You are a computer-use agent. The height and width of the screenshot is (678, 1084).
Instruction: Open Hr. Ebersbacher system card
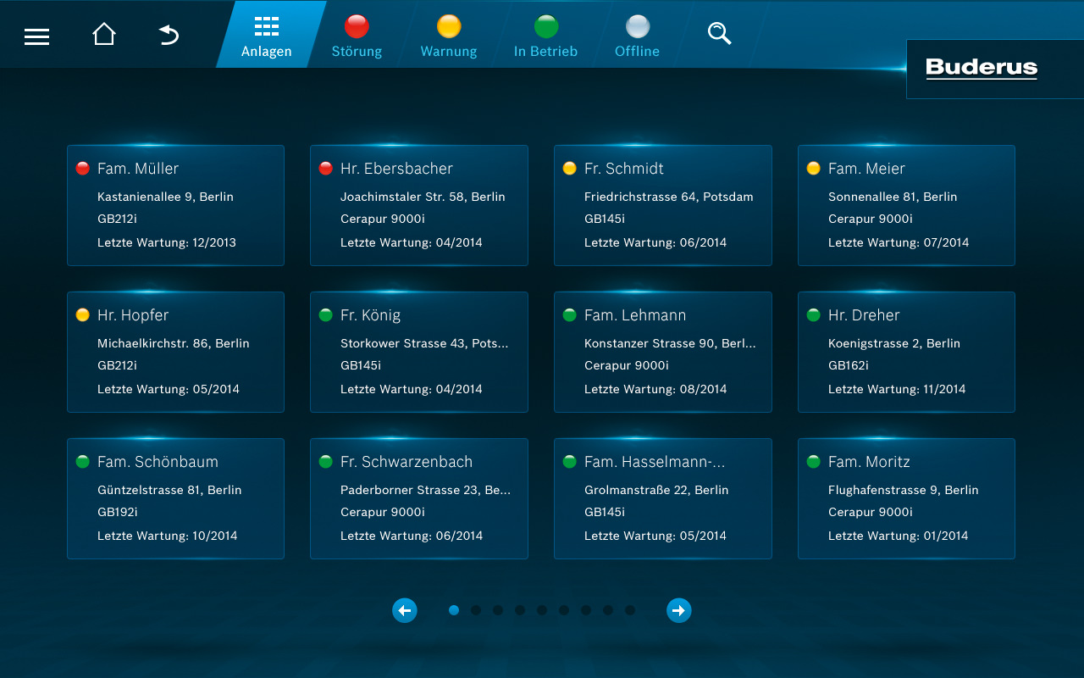pos(419,205)
